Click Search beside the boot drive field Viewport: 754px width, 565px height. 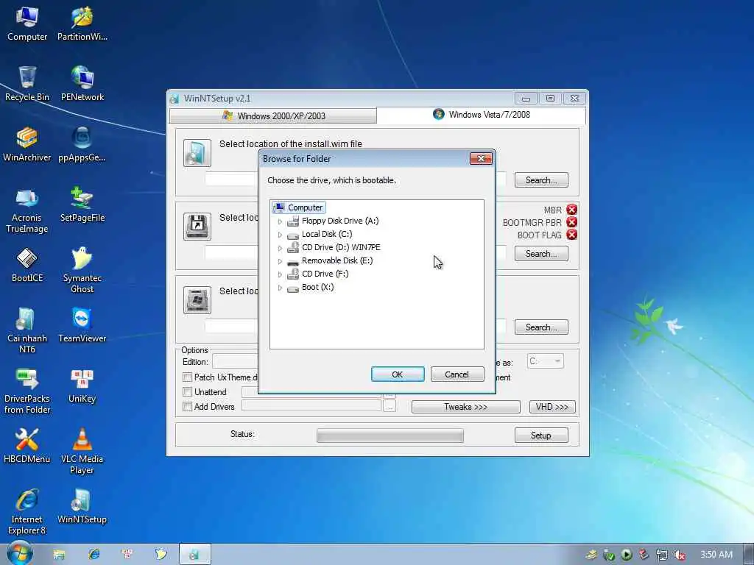pyautogui.click(x=541, y=254)
